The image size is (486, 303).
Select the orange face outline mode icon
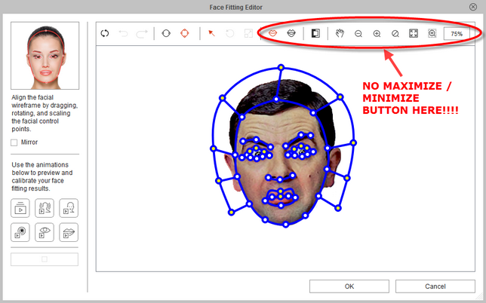pyautogui.click(x=185, y=33)
